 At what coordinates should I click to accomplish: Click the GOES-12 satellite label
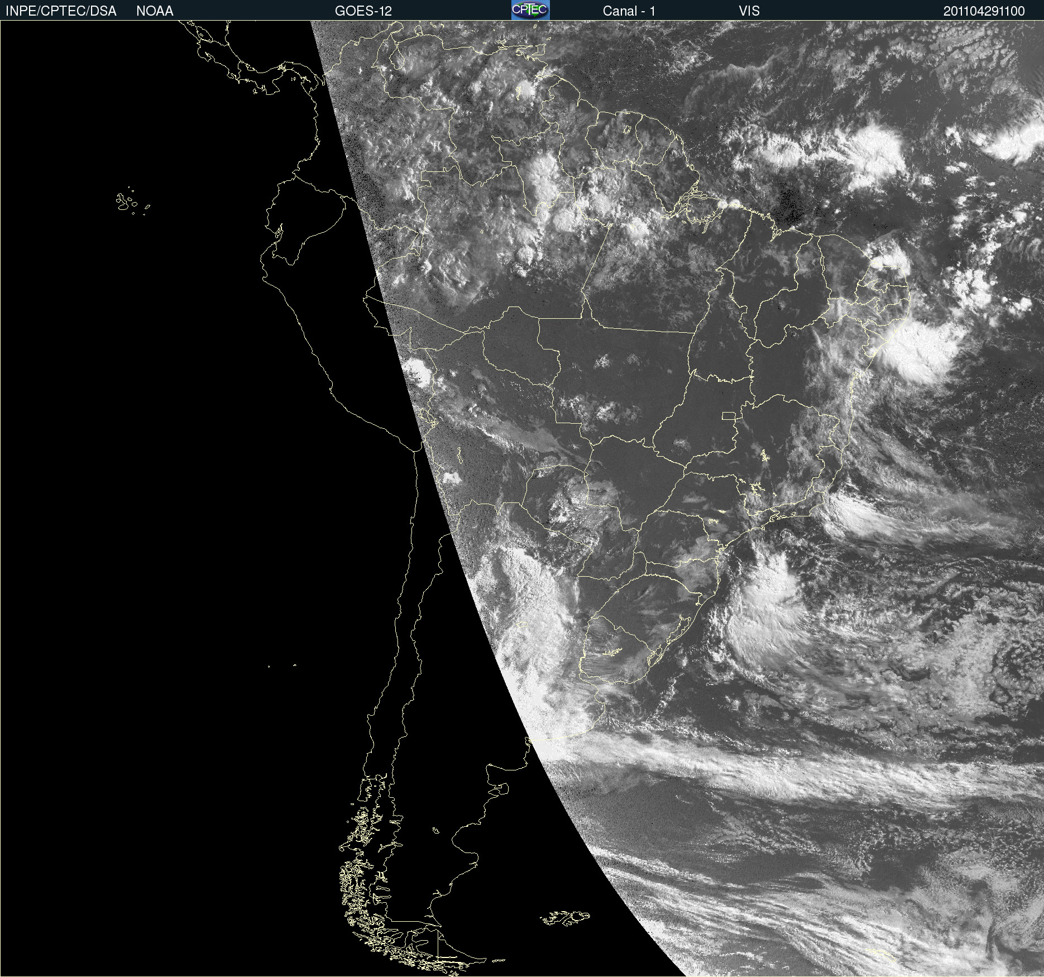[x=363, y=11]
